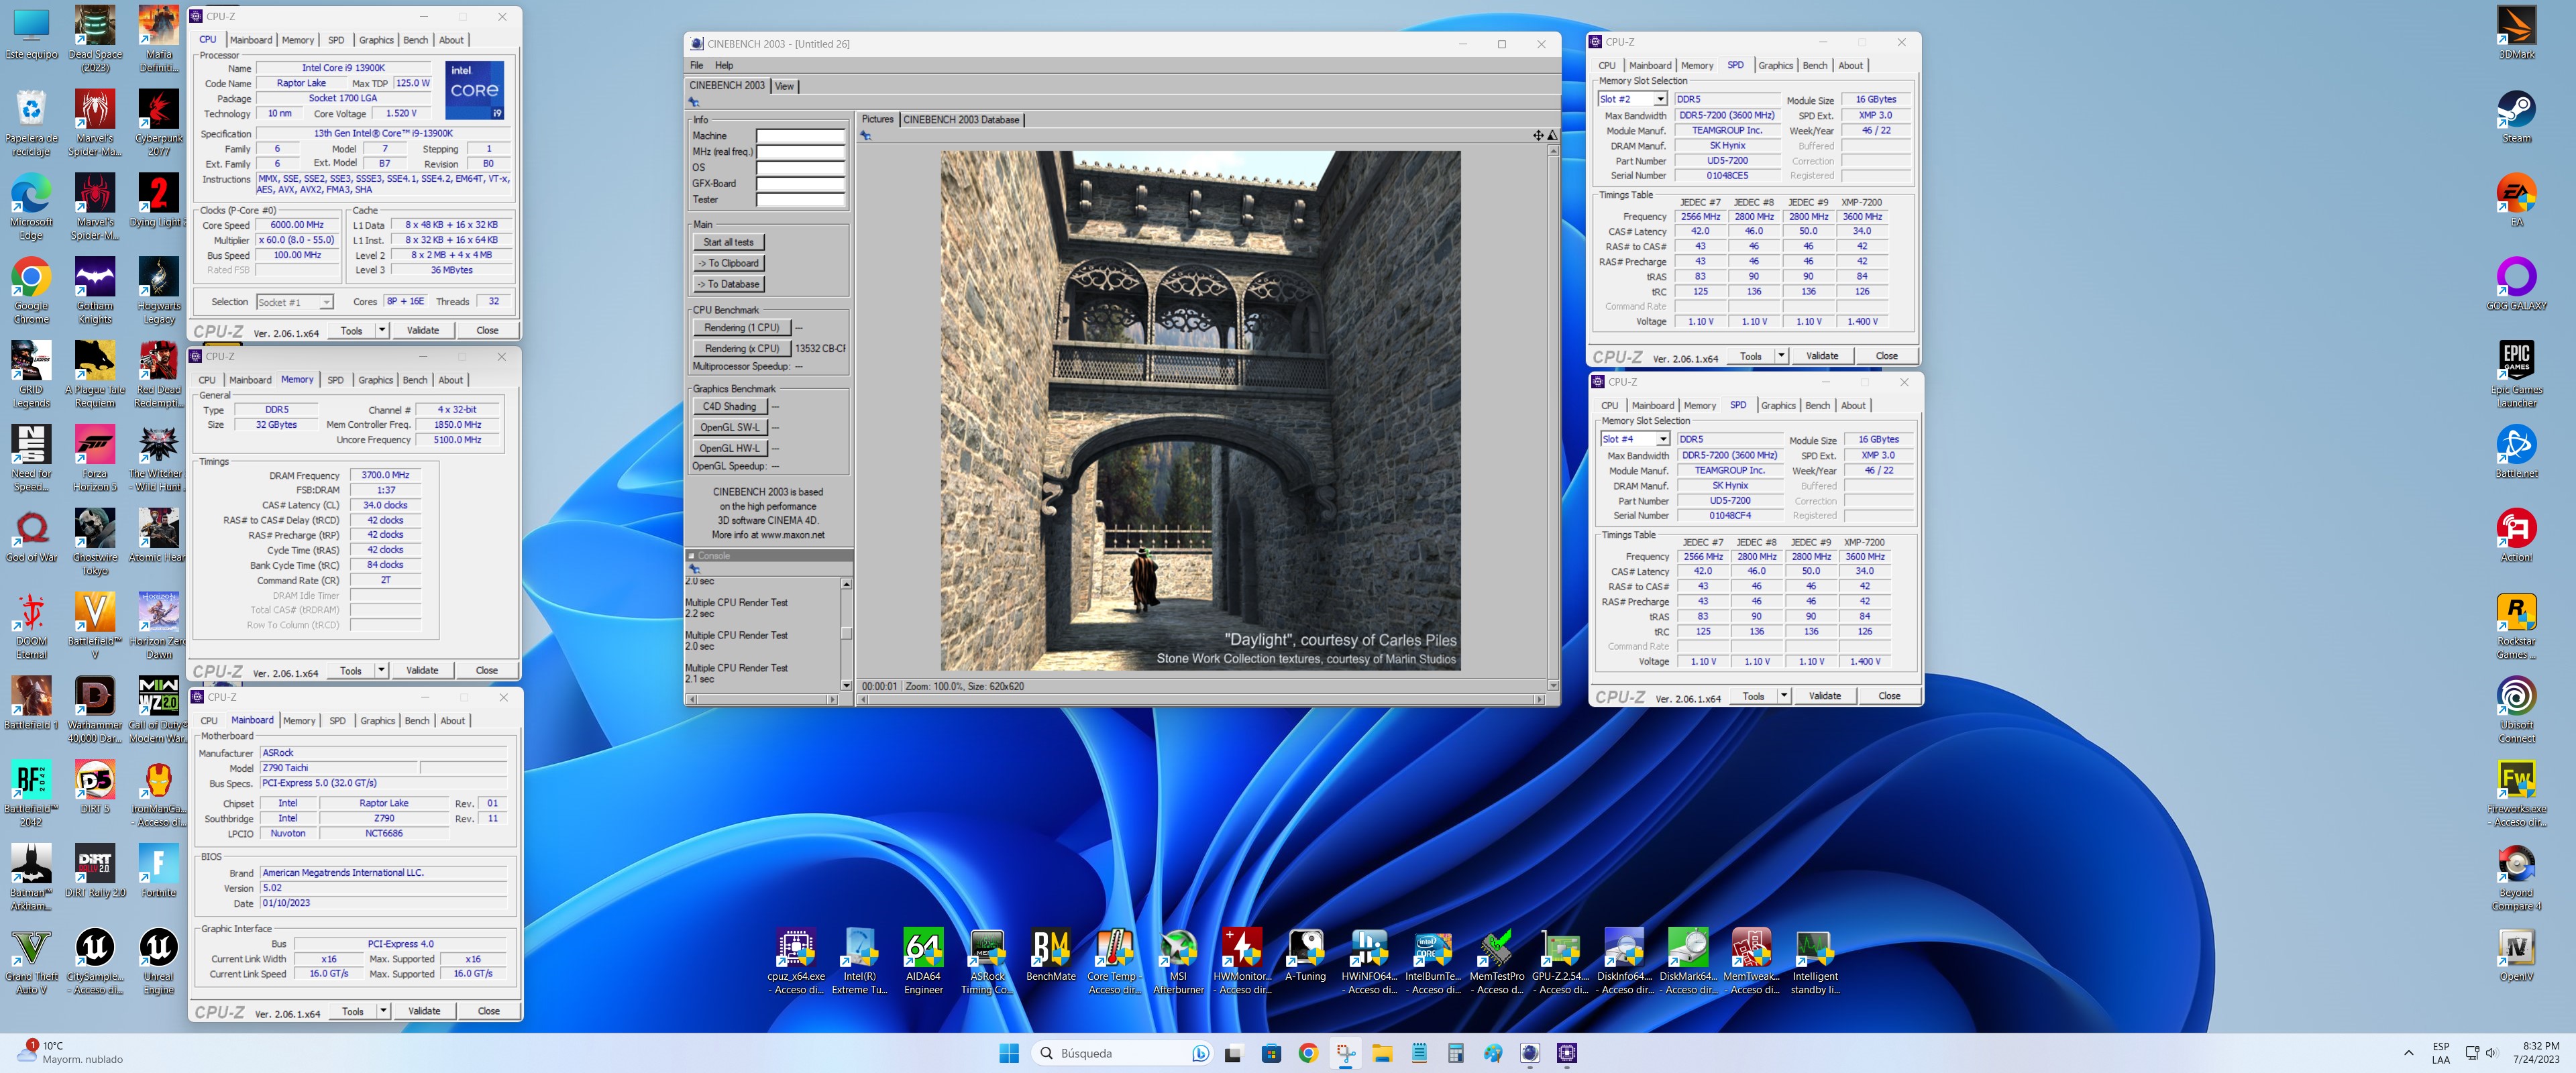Screen dimensions: 2576x1073
Task: Open the Cyberpunk 2077 desktop icon
Action: [159, 122]
